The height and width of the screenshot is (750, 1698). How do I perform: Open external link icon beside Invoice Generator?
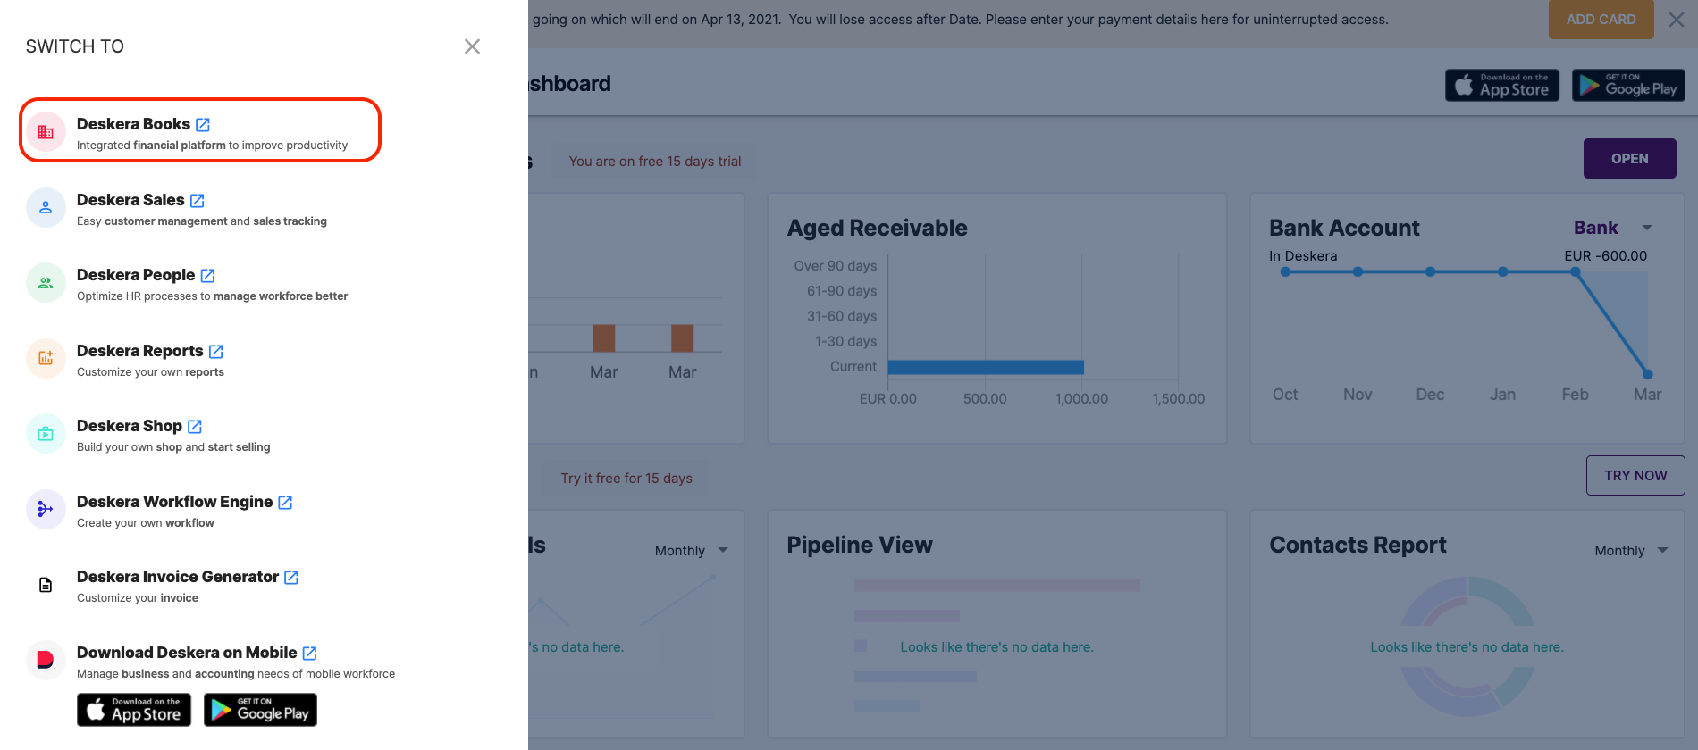[x=291, y=577]
